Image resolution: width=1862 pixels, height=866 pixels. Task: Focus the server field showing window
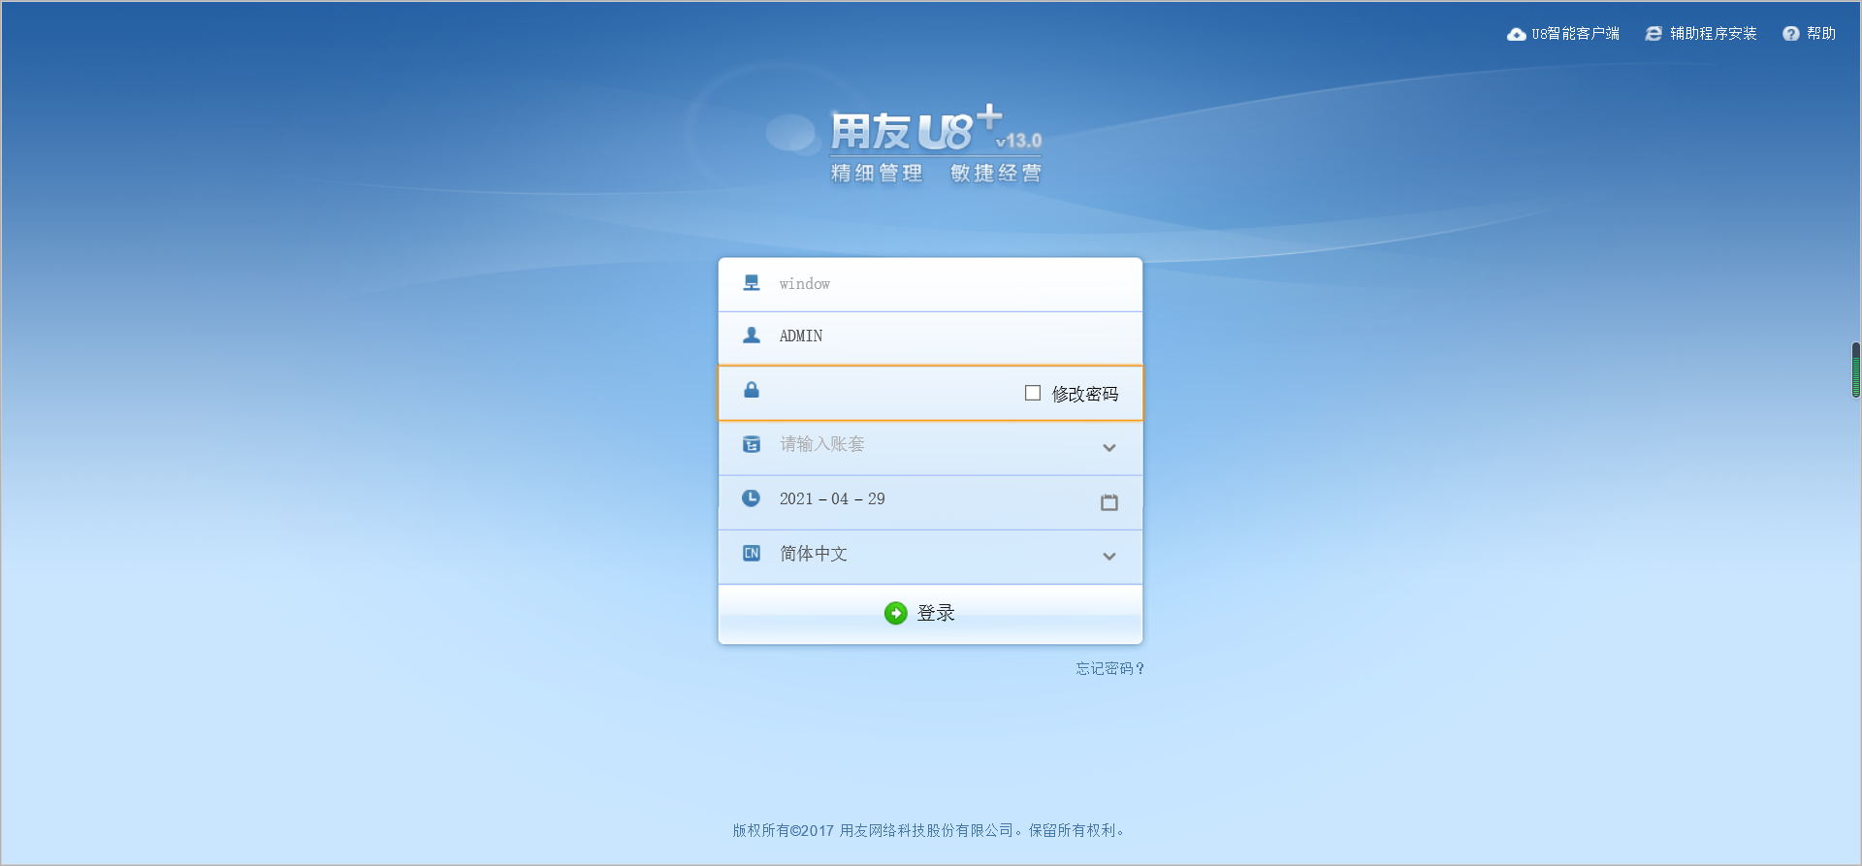click(x=930, y=284)
